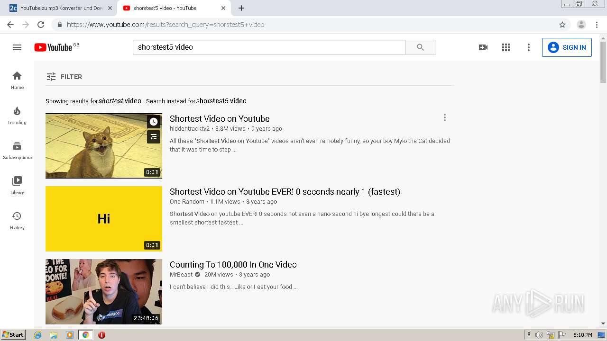Screen dimensions: 607x341
Task: Reload the page
Action: 41,25
